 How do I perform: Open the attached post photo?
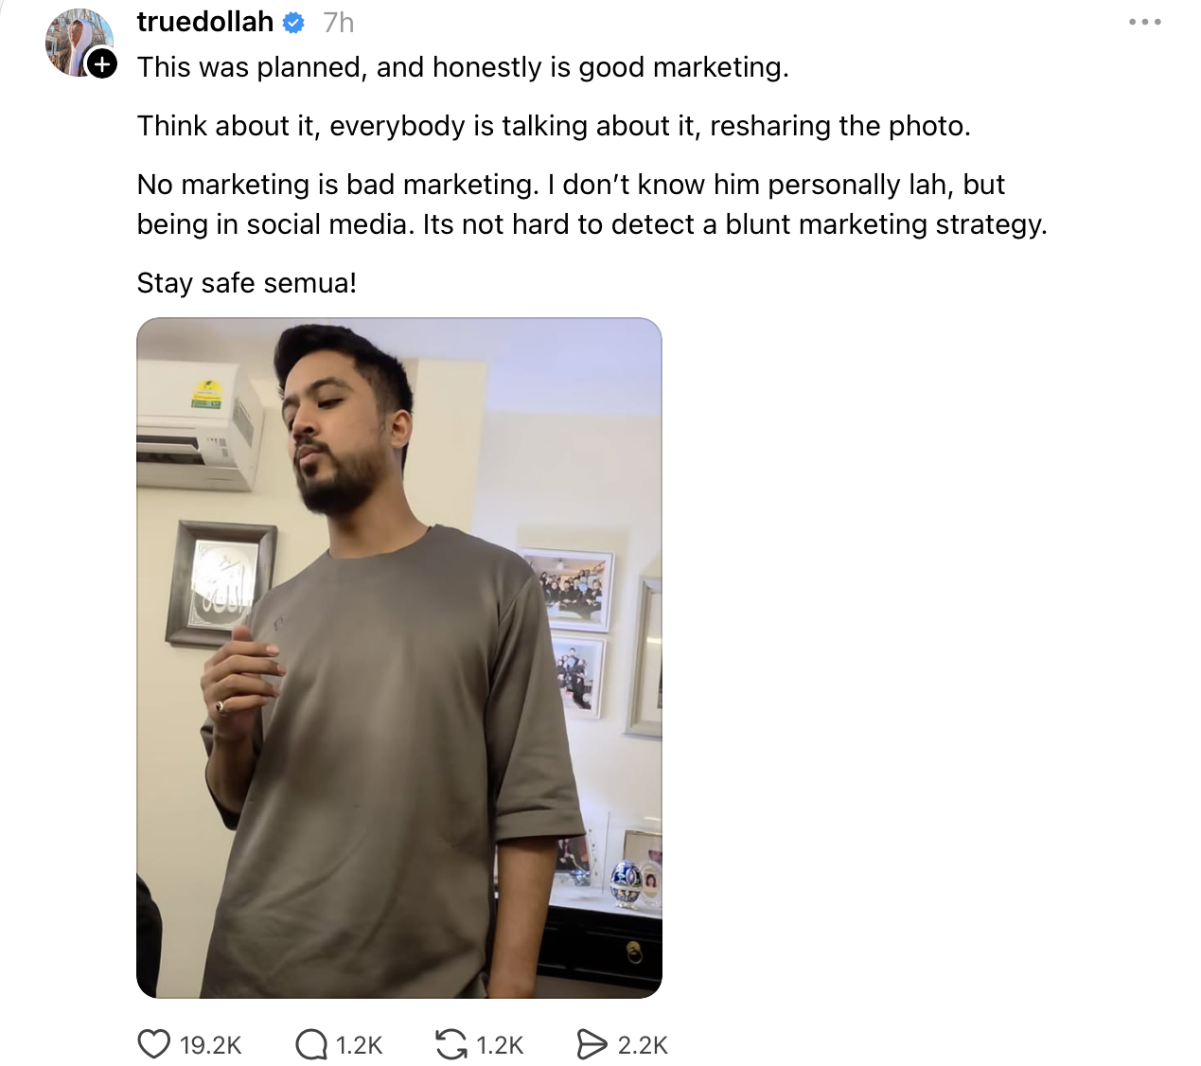point(398,657)
